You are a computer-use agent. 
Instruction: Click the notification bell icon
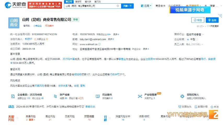click(206, 6)
